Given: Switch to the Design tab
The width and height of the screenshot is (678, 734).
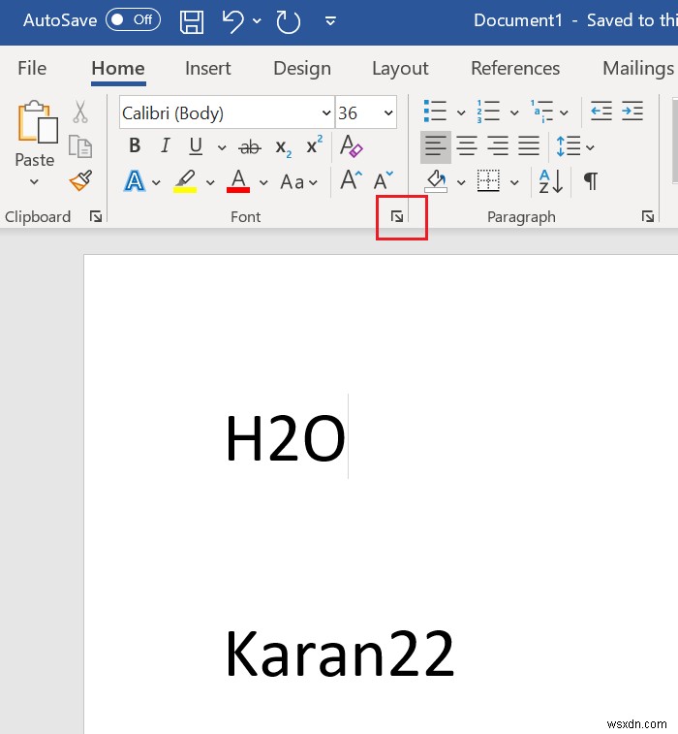Looking at the screenshot, I should pos(302,68).
